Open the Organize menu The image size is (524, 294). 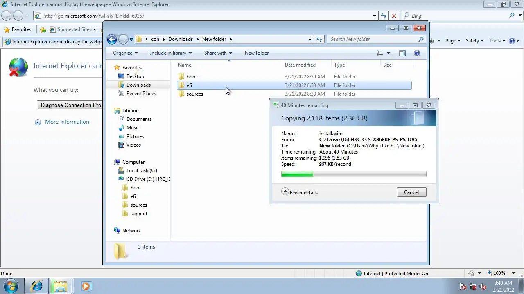point(125,53)
